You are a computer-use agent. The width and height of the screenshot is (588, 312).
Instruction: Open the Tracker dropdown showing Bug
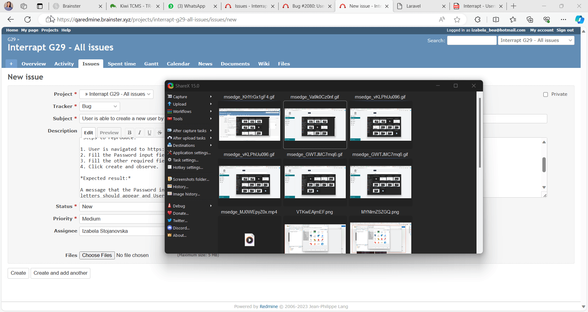pyautogui.click(x=100, y=106)
